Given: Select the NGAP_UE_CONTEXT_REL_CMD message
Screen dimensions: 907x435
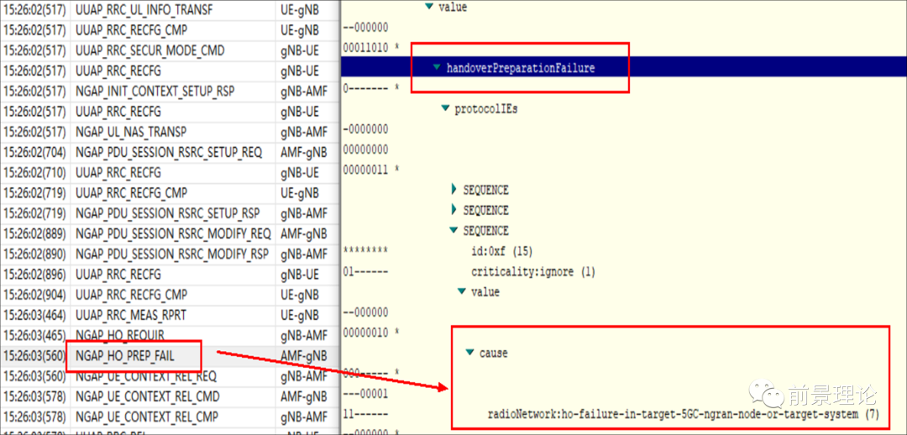Looking at the screenshot, I should click(x=146, y=396).
